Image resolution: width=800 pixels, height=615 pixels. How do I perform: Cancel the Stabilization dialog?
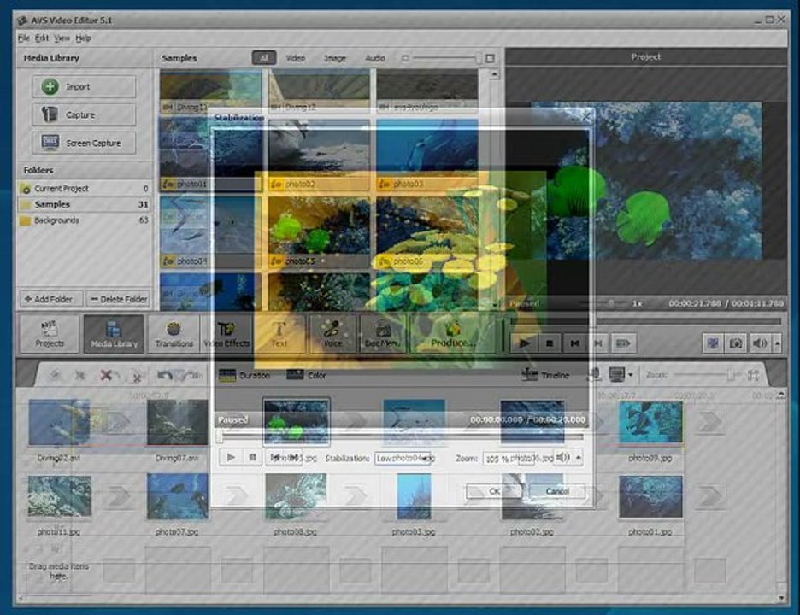556,491
